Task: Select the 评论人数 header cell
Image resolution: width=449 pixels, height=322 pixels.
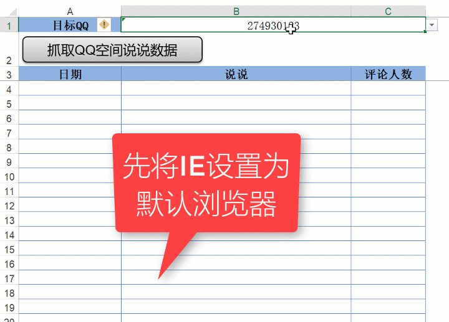Action: [388, 73]
